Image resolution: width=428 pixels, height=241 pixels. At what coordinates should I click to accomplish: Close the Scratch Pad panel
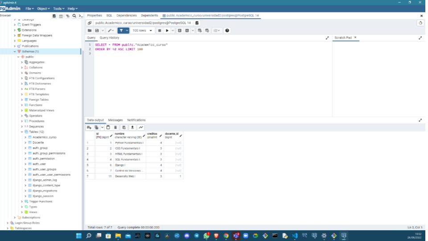point(355,37)
